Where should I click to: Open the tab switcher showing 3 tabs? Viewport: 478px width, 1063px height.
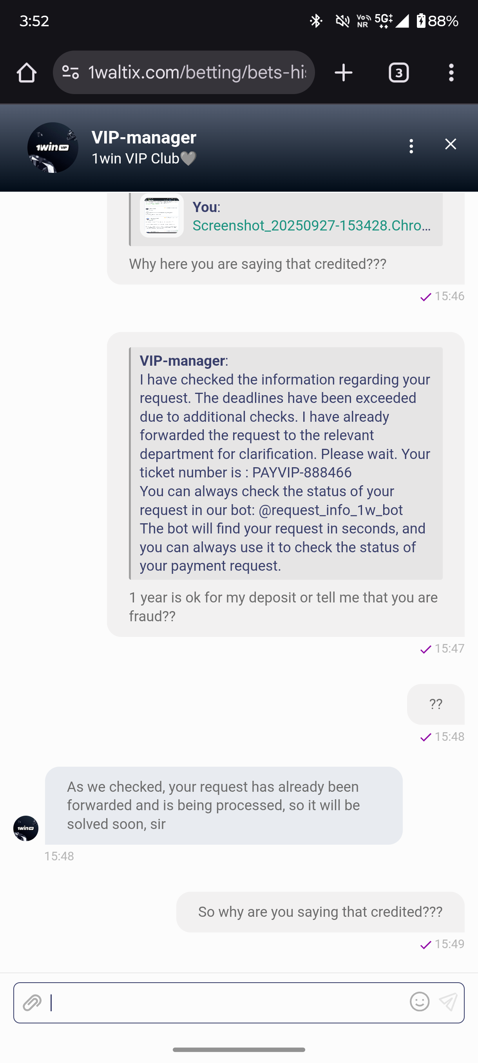tap(398, 73)
